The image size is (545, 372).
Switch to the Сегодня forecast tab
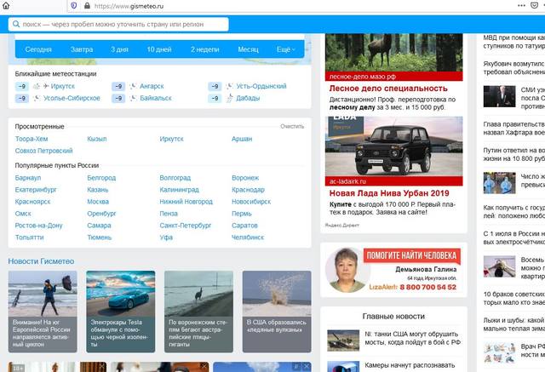point(38,49)
